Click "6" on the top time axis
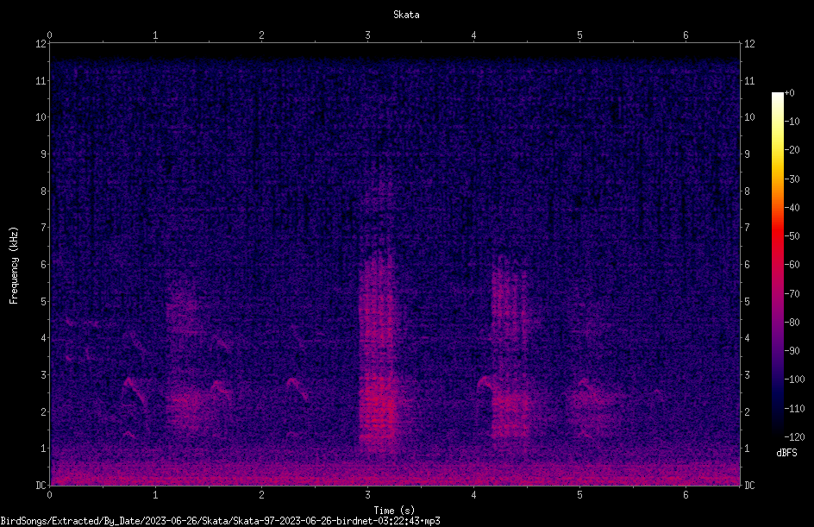Screen dimensions: 814x527 [686, 35]
